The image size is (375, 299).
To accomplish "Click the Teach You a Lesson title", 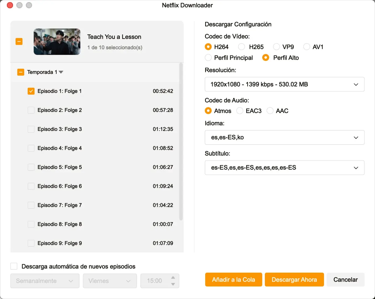I will (x=114, y=37).
